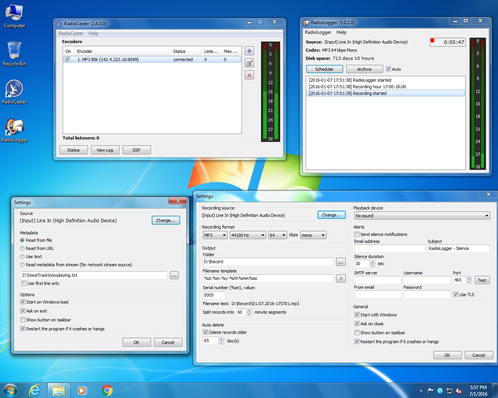Launch Google Chrome from the taskbar

[x=107, y=390]
